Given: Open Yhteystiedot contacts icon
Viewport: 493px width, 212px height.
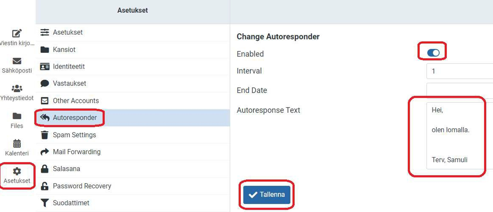Looking at the screenshot, I should [x=17, y=89].
